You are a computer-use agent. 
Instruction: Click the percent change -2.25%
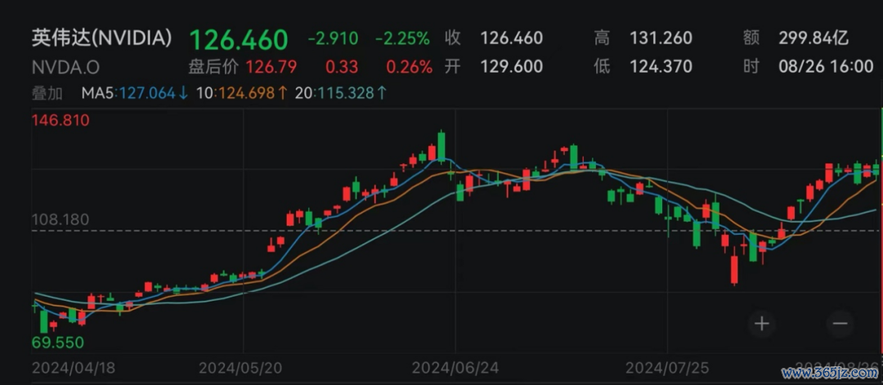pos(402,38)
